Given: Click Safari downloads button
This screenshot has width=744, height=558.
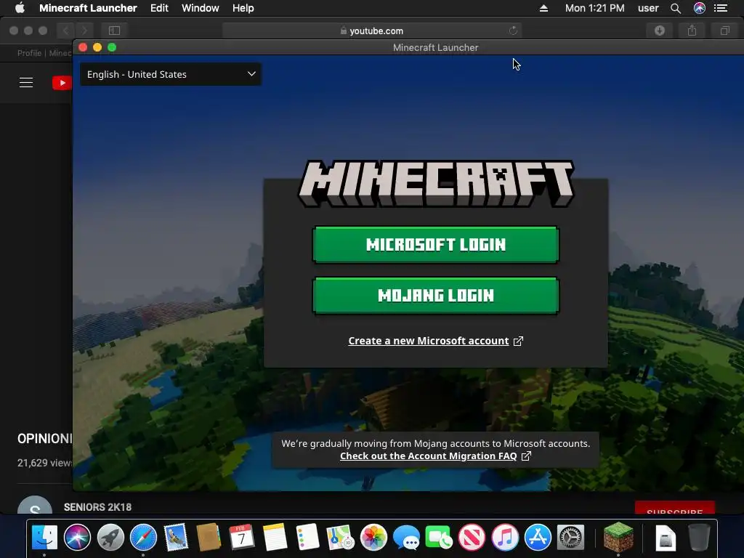Looking at the screenshot, I should click(x=660, y=31).
